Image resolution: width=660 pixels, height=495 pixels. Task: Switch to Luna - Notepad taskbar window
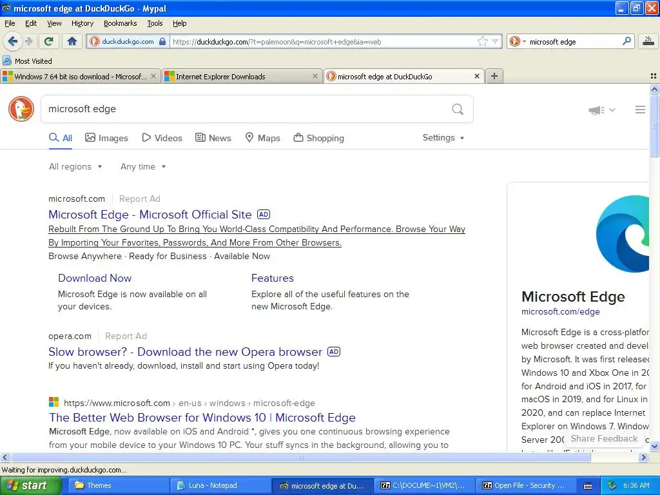[221, 485]
